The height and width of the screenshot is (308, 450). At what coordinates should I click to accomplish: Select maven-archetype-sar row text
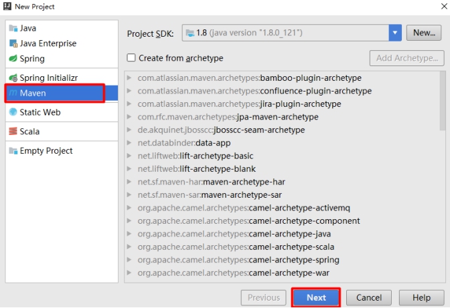pyautogui.click(x=210, y=195)
